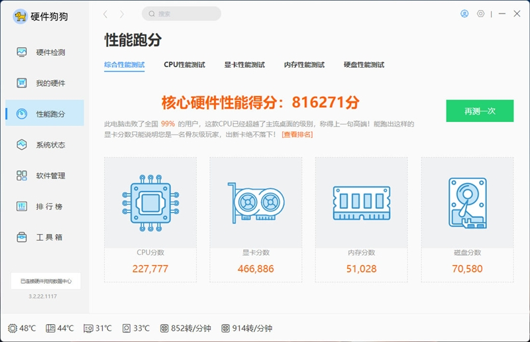Close the 硬件狗狗 window
This screenshot has height=342, width=530.
(x=517, y=13)
